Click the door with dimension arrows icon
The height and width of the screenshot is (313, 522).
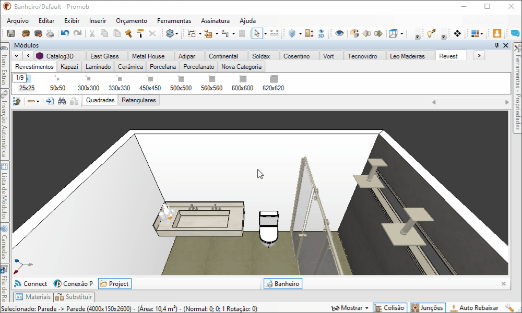309,33
